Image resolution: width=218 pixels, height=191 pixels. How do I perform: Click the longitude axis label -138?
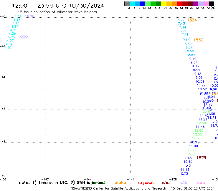173,180
